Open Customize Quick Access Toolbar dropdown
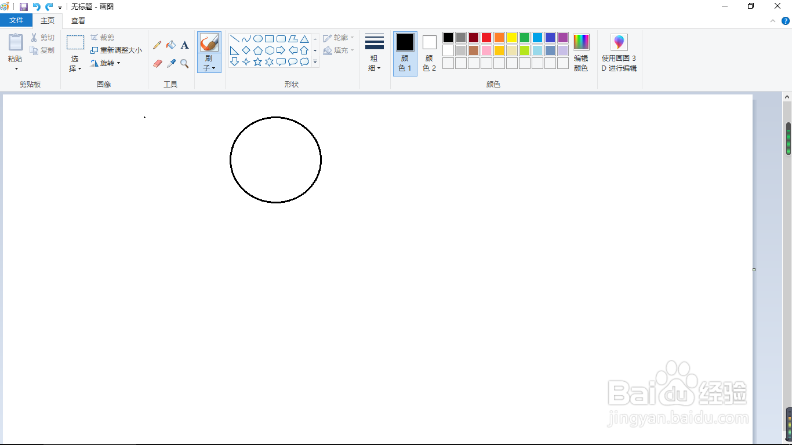 coord(60,7)
